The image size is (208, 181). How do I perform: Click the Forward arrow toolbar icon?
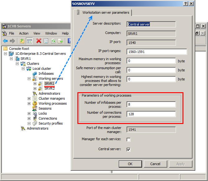pyautogui.click(x=12, y=41)
